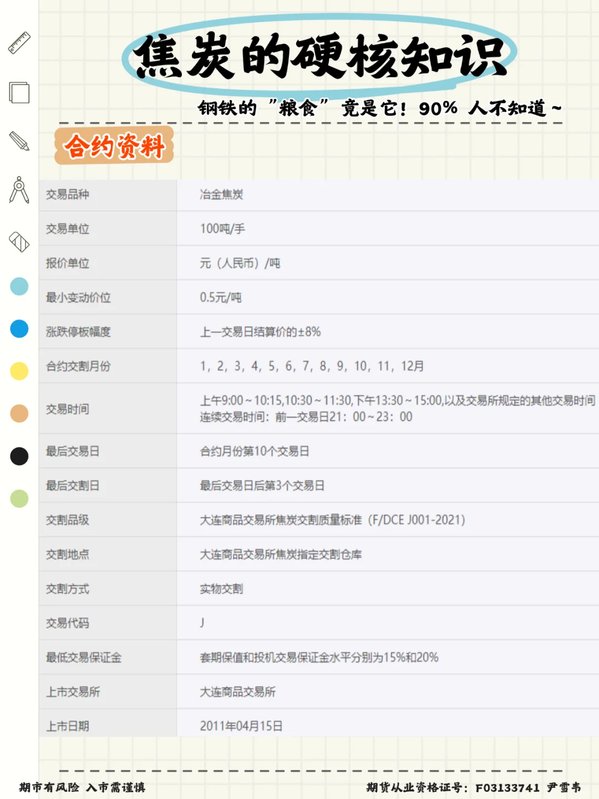Click the license number F03133741 text
The height and width of the screenshot is (799, 599).
click(507, 788)
